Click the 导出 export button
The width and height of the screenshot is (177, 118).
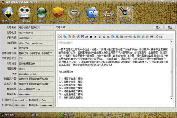click(x=168, y=27)
